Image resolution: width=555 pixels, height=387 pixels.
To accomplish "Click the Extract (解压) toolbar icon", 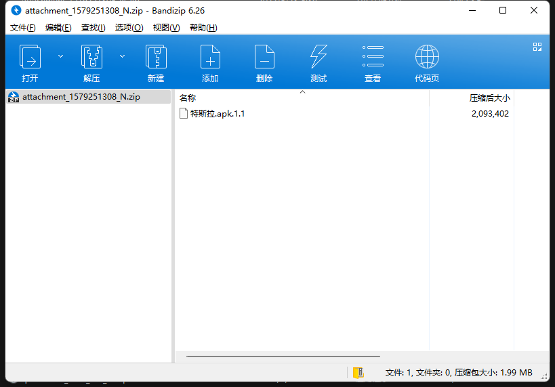I will point(91,57).
